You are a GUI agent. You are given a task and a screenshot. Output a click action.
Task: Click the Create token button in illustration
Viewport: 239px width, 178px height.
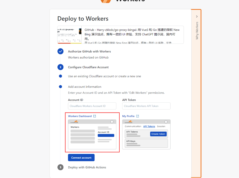tap(158, 134)
